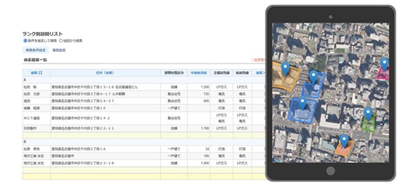The image size is (413, 185).
Task: Click the group A section header row
Action: [x=144, y=79]
